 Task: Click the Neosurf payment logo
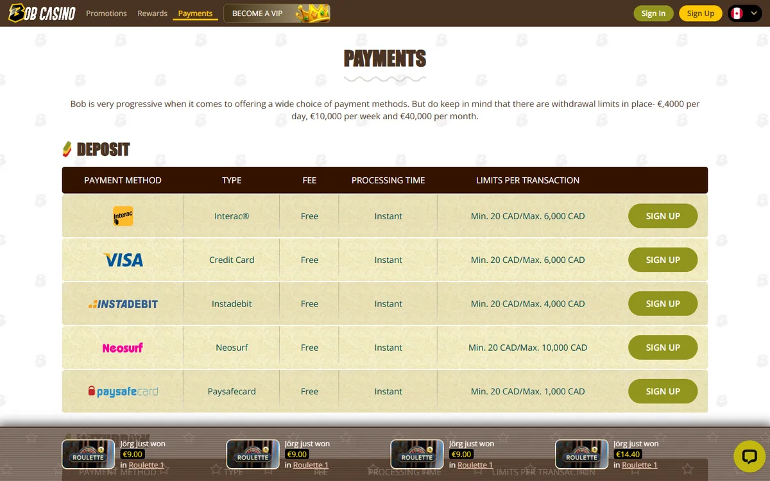point(123,348)
